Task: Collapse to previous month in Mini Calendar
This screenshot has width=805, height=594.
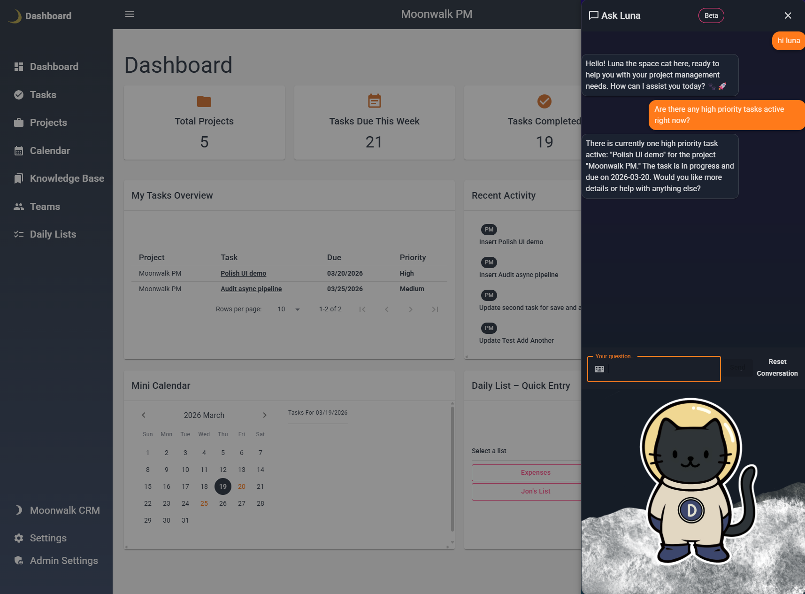Action: (144, 415)
